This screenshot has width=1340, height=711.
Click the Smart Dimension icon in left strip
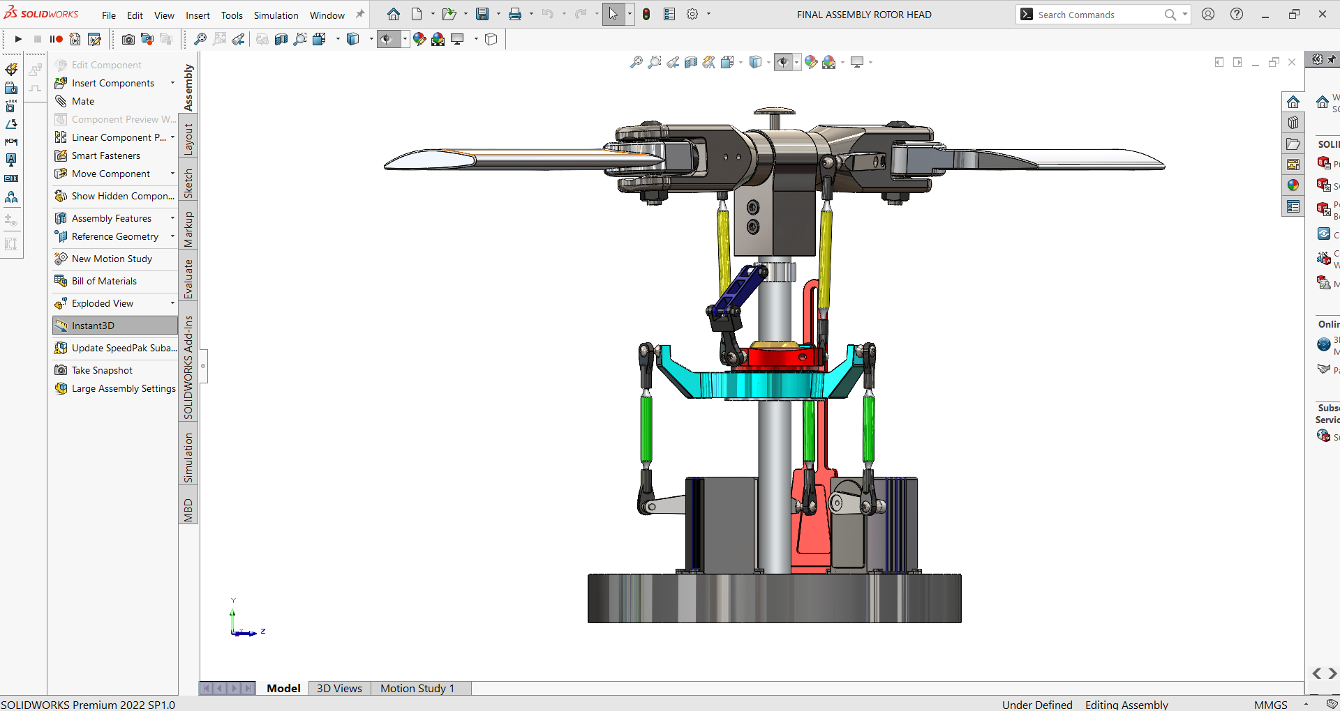point(11,142)
